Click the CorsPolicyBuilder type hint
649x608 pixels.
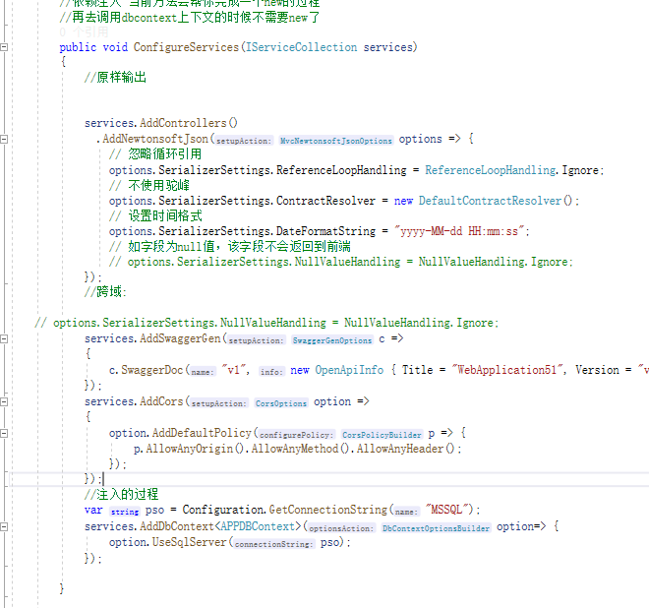pos(382,435)
